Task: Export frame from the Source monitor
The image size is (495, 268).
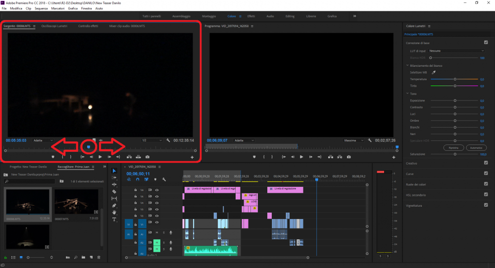Action: [x=148, y=157]
